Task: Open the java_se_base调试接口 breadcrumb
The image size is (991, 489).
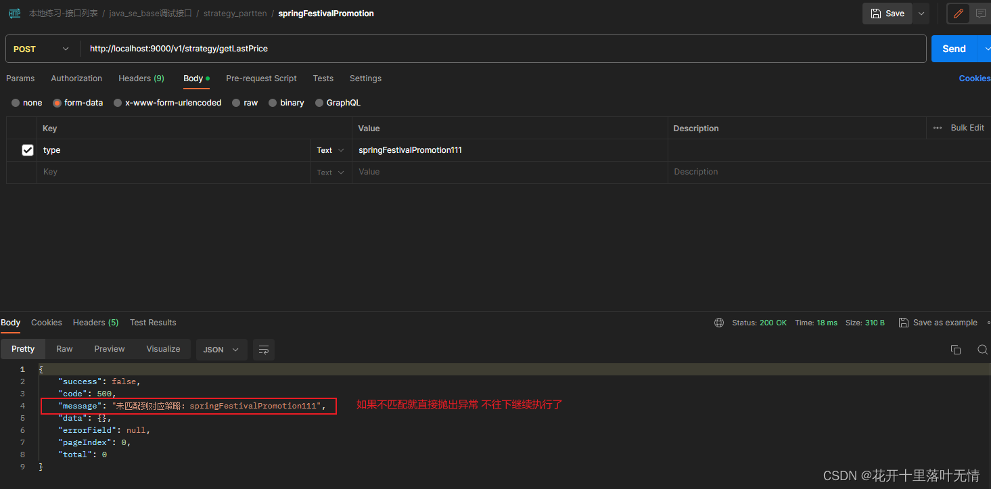Action: click(150, 14)
